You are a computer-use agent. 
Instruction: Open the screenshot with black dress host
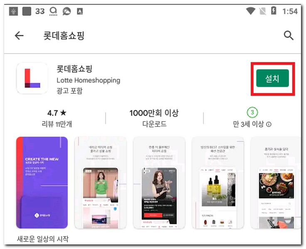[159, 183]
